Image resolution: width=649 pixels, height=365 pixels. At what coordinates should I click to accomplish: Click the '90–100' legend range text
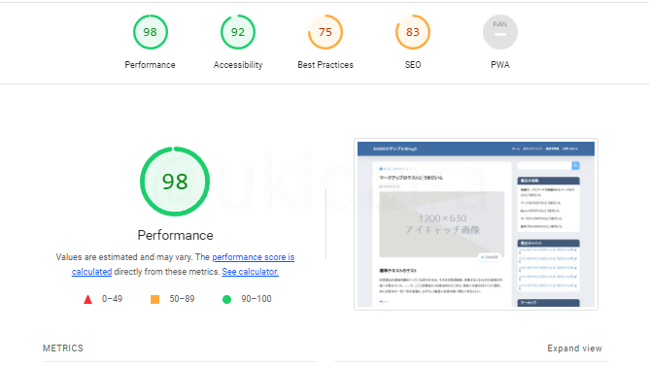[256, 299]
